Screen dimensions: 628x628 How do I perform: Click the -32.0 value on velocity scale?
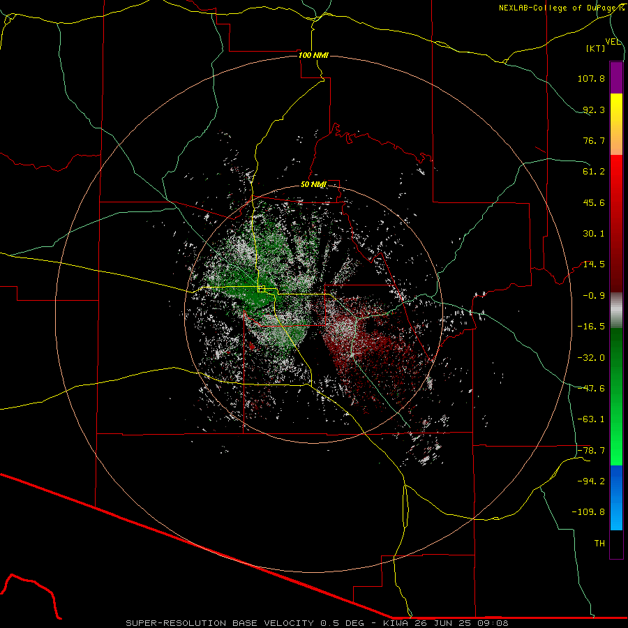[591, 358]
